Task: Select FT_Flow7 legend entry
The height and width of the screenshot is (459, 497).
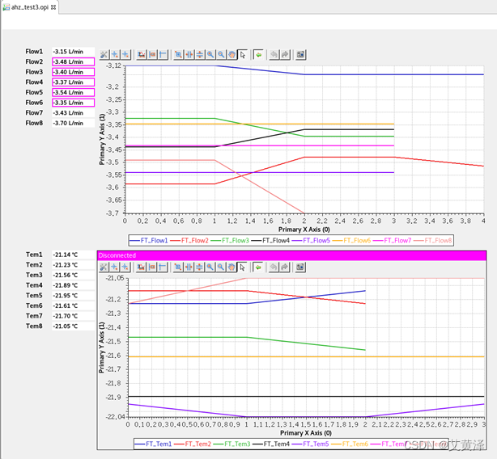Action: pos(392,241)
